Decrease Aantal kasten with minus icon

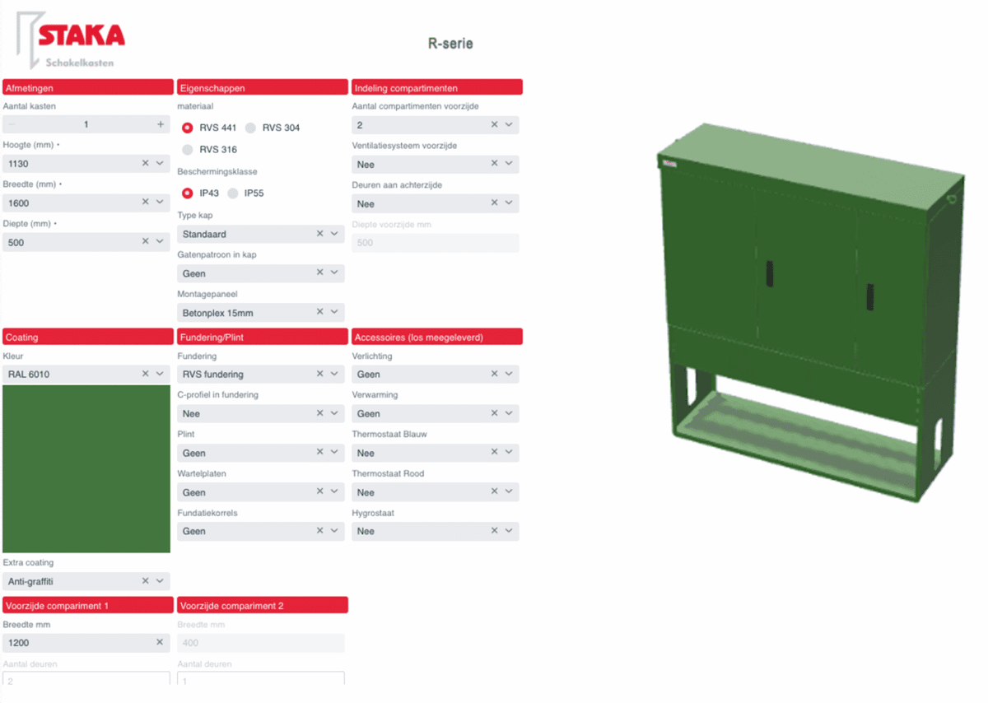(12, 124)
